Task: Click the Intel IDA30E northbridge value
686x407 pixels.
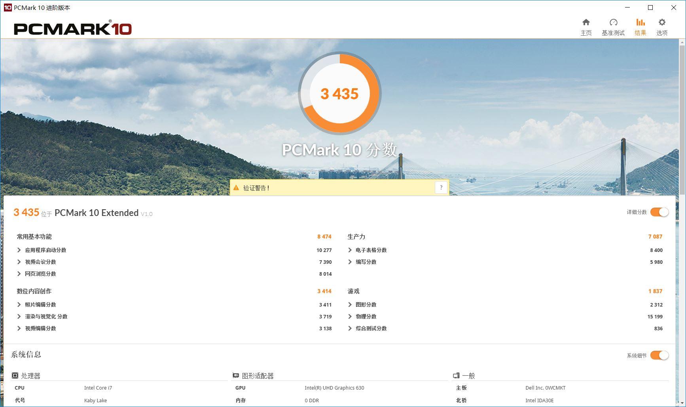Action: (539, 400)
